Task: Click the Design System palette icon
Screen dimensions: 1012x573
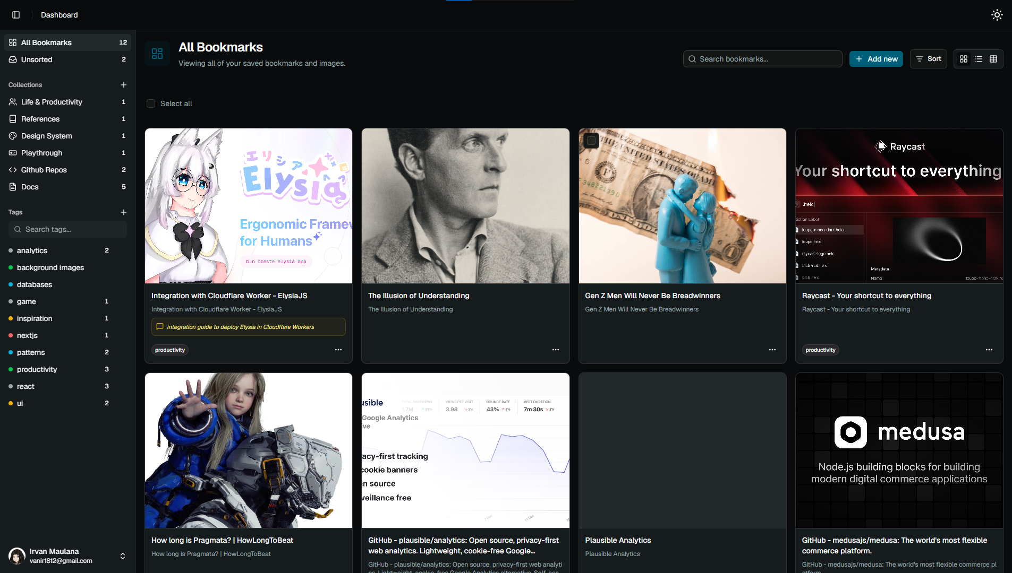Action: tap(13, 136)
